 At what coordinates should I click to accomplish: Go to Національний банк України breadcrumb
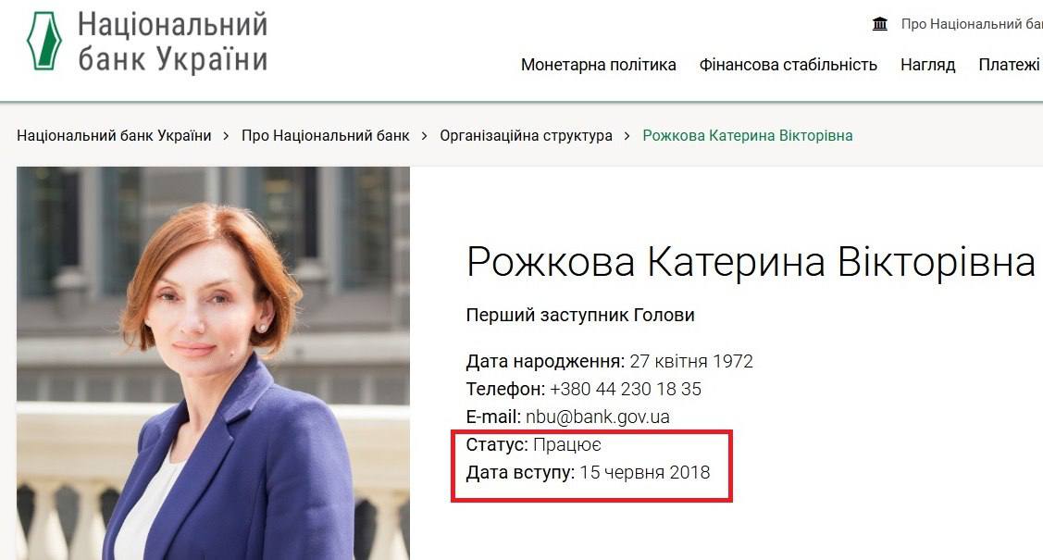pyautogui.click(x=114, y=136)
